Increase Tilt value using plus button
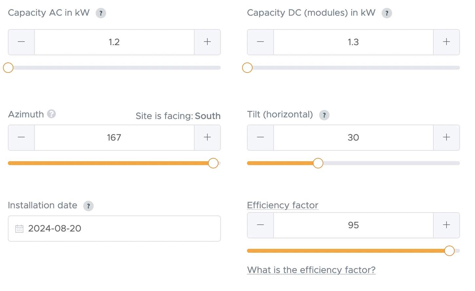The width and height of the screenshot is (475, 291). pos(446,138)
